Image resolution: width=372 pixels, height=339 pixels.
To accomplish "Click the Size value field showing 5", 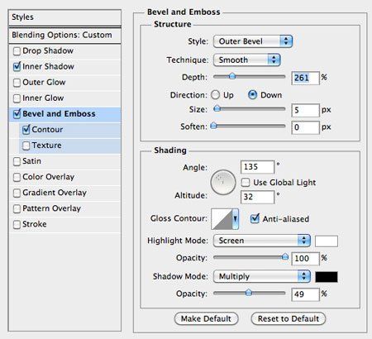I will pyautogui.click(x=306, y=110).
